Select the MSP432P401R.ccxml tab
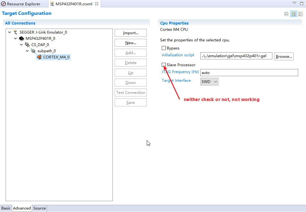The height and width of the screenshot is (212, 306). tap(74, 4)
